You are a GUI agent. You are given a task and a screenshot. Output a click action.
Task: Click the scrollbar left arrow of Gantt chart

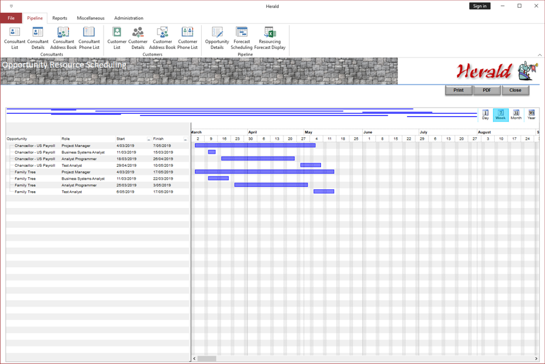tap(194, 359)
